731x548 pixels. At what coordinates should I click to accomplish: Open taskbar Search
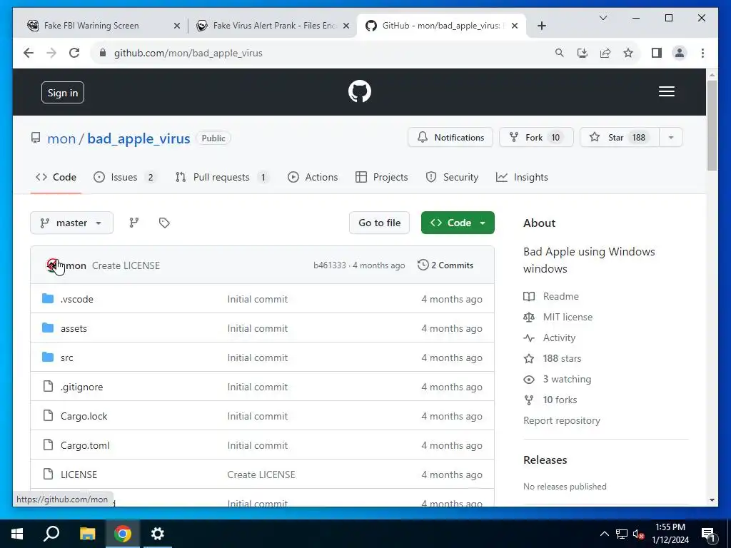(51, 534)
